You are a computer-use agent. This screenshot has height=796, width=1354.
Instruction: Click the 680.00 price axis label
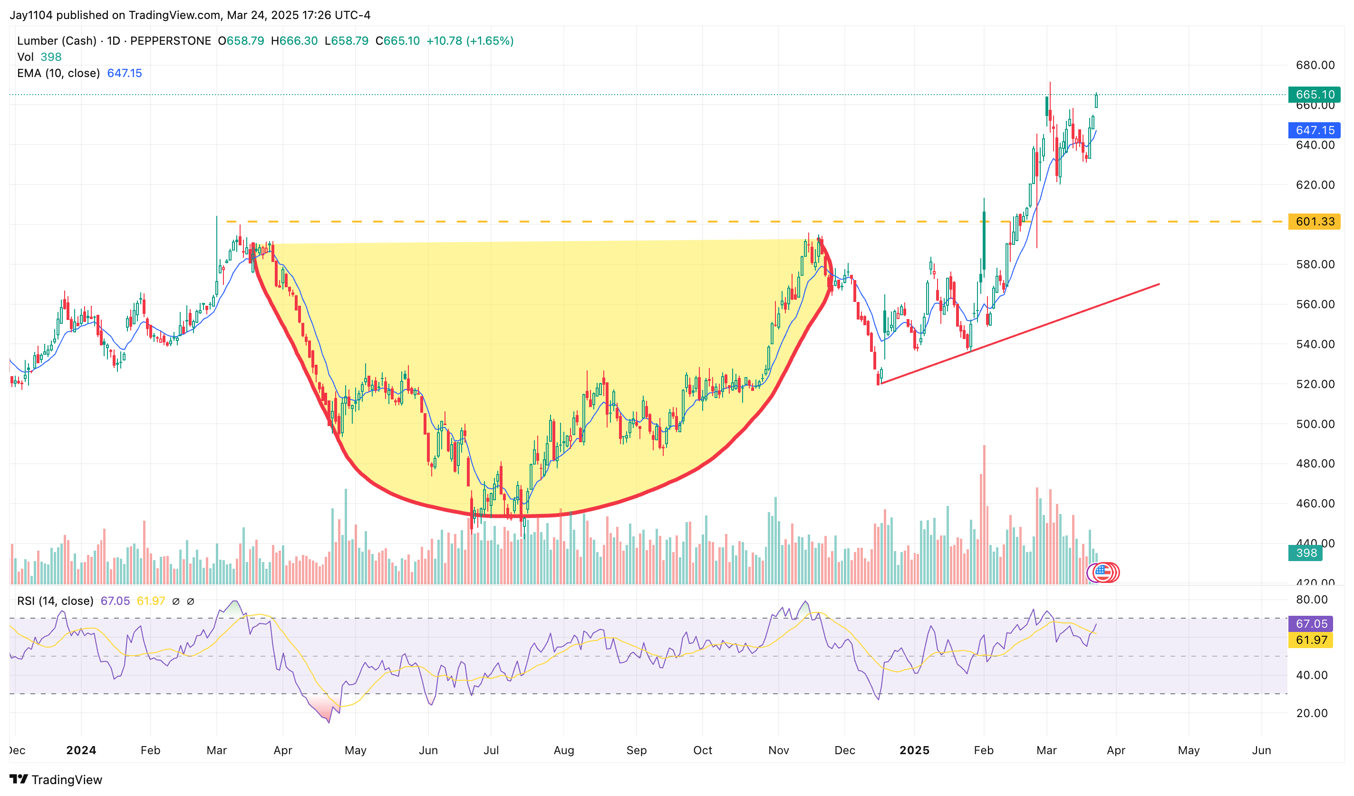point(1315,65)
